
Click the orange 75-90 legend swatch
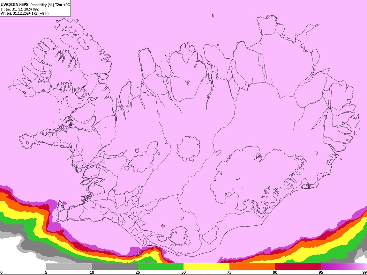tap(252, 266)
